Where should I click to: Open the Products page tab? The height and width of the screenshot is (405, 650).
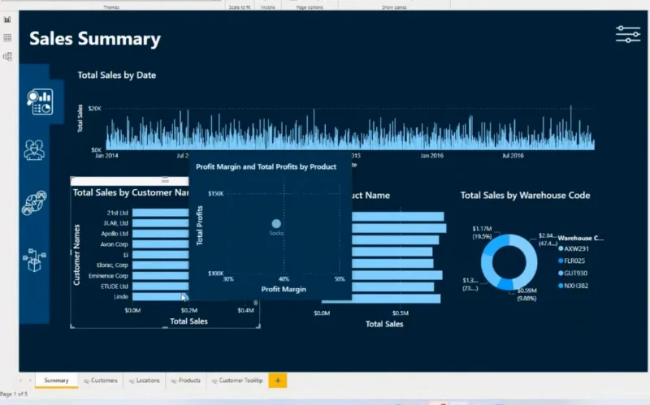[186, 381]
